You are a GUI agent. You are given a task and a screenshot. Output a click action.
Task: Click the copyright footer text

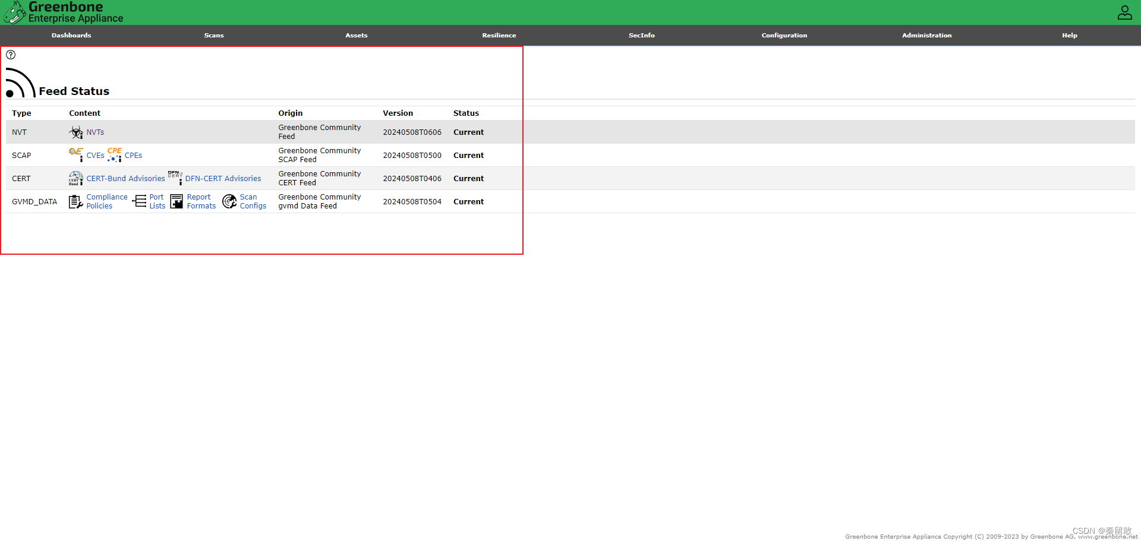(x=991, y=536)
